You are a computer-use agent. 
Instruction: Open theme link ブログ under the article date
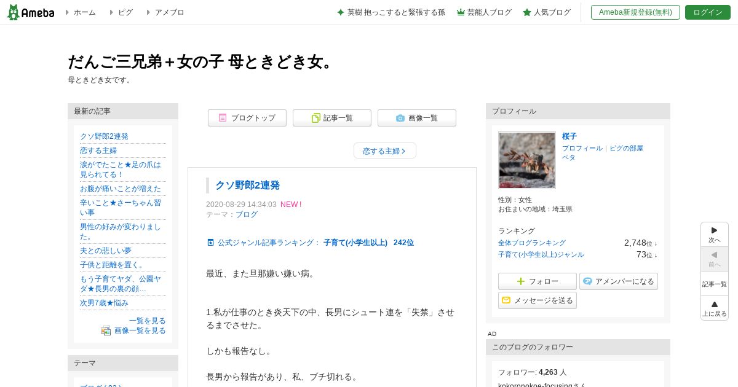click(x=247, y=214)
